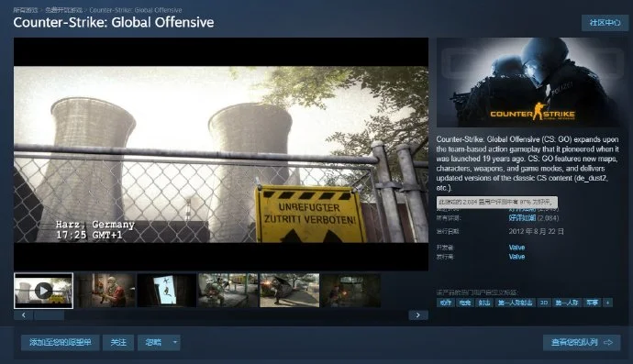633x364 pixels.
Task: Click the plus button to add tags
Action: click(607, 303)
